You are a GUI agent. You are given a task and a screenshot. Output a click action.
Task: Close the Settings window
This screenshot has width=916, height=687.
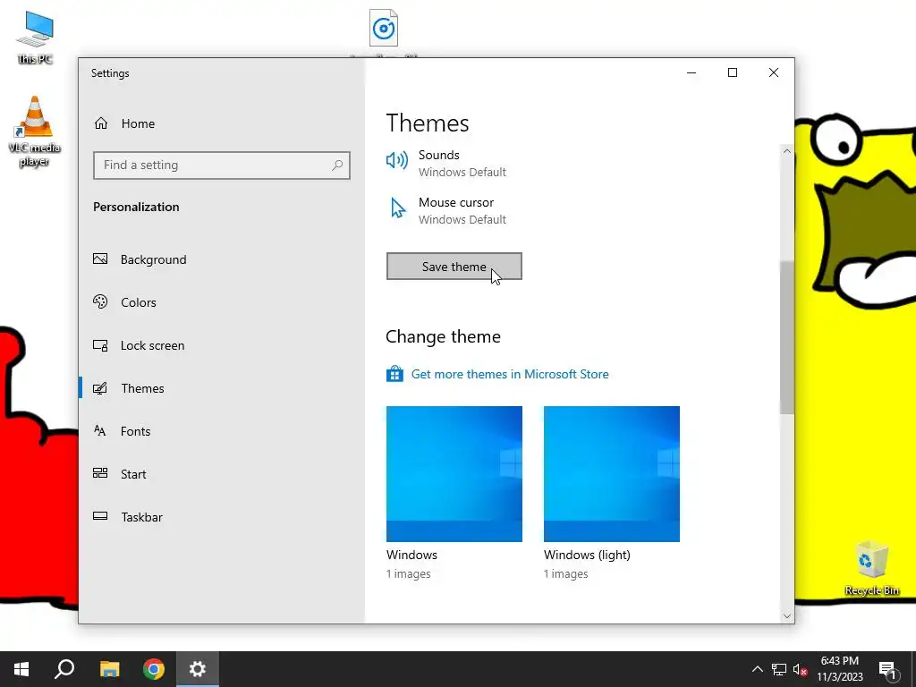point(774,72)
